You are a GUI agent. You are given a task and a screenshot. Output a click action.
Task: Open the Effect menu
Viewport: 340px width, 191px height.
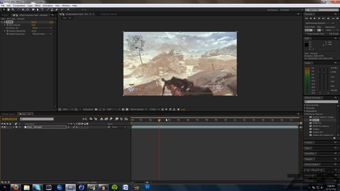coord(38,6)
